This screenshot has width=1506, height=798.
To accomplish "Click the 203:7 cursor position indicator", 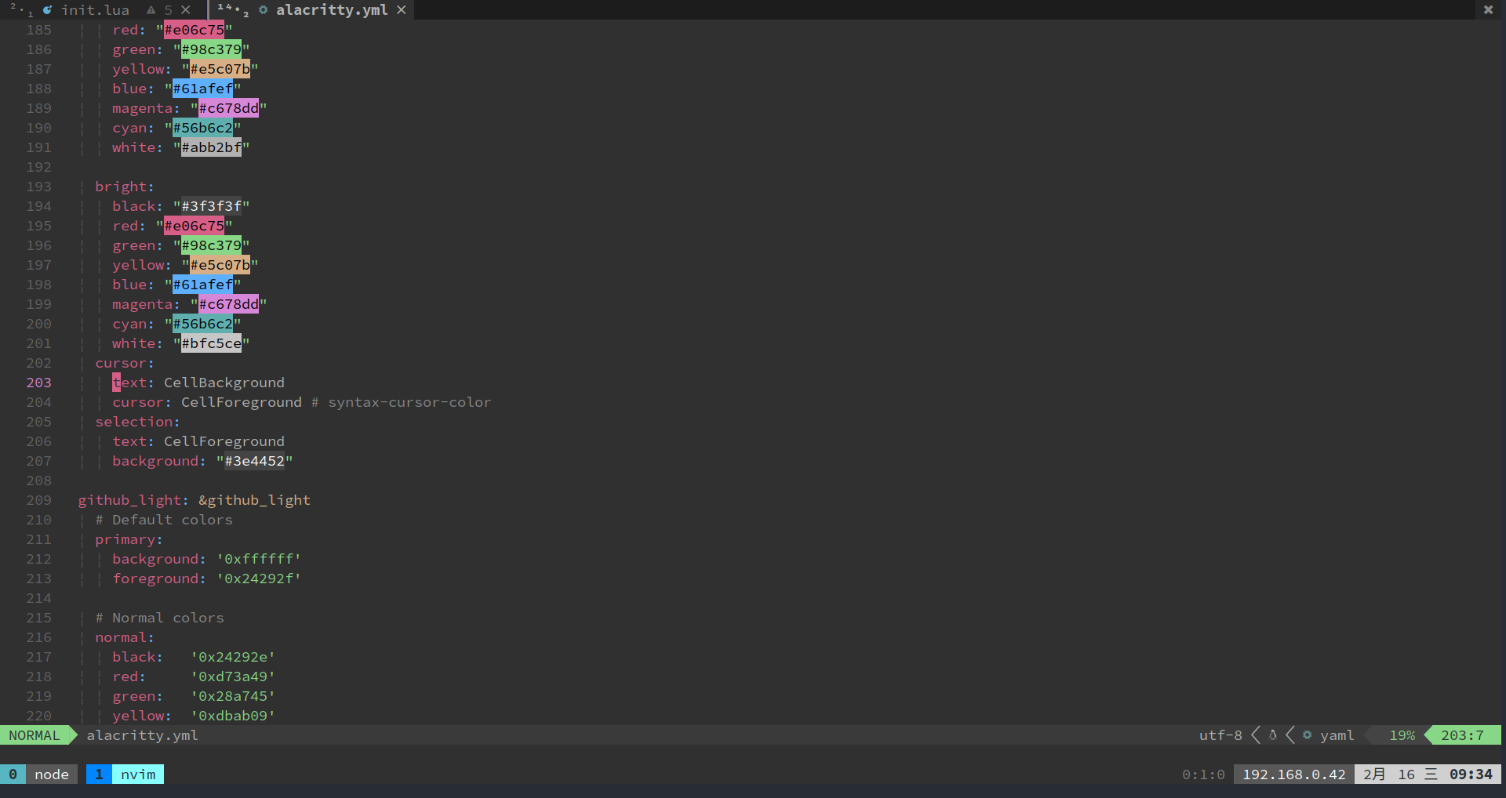I will pyautogui.click(x=1464, y=735).
